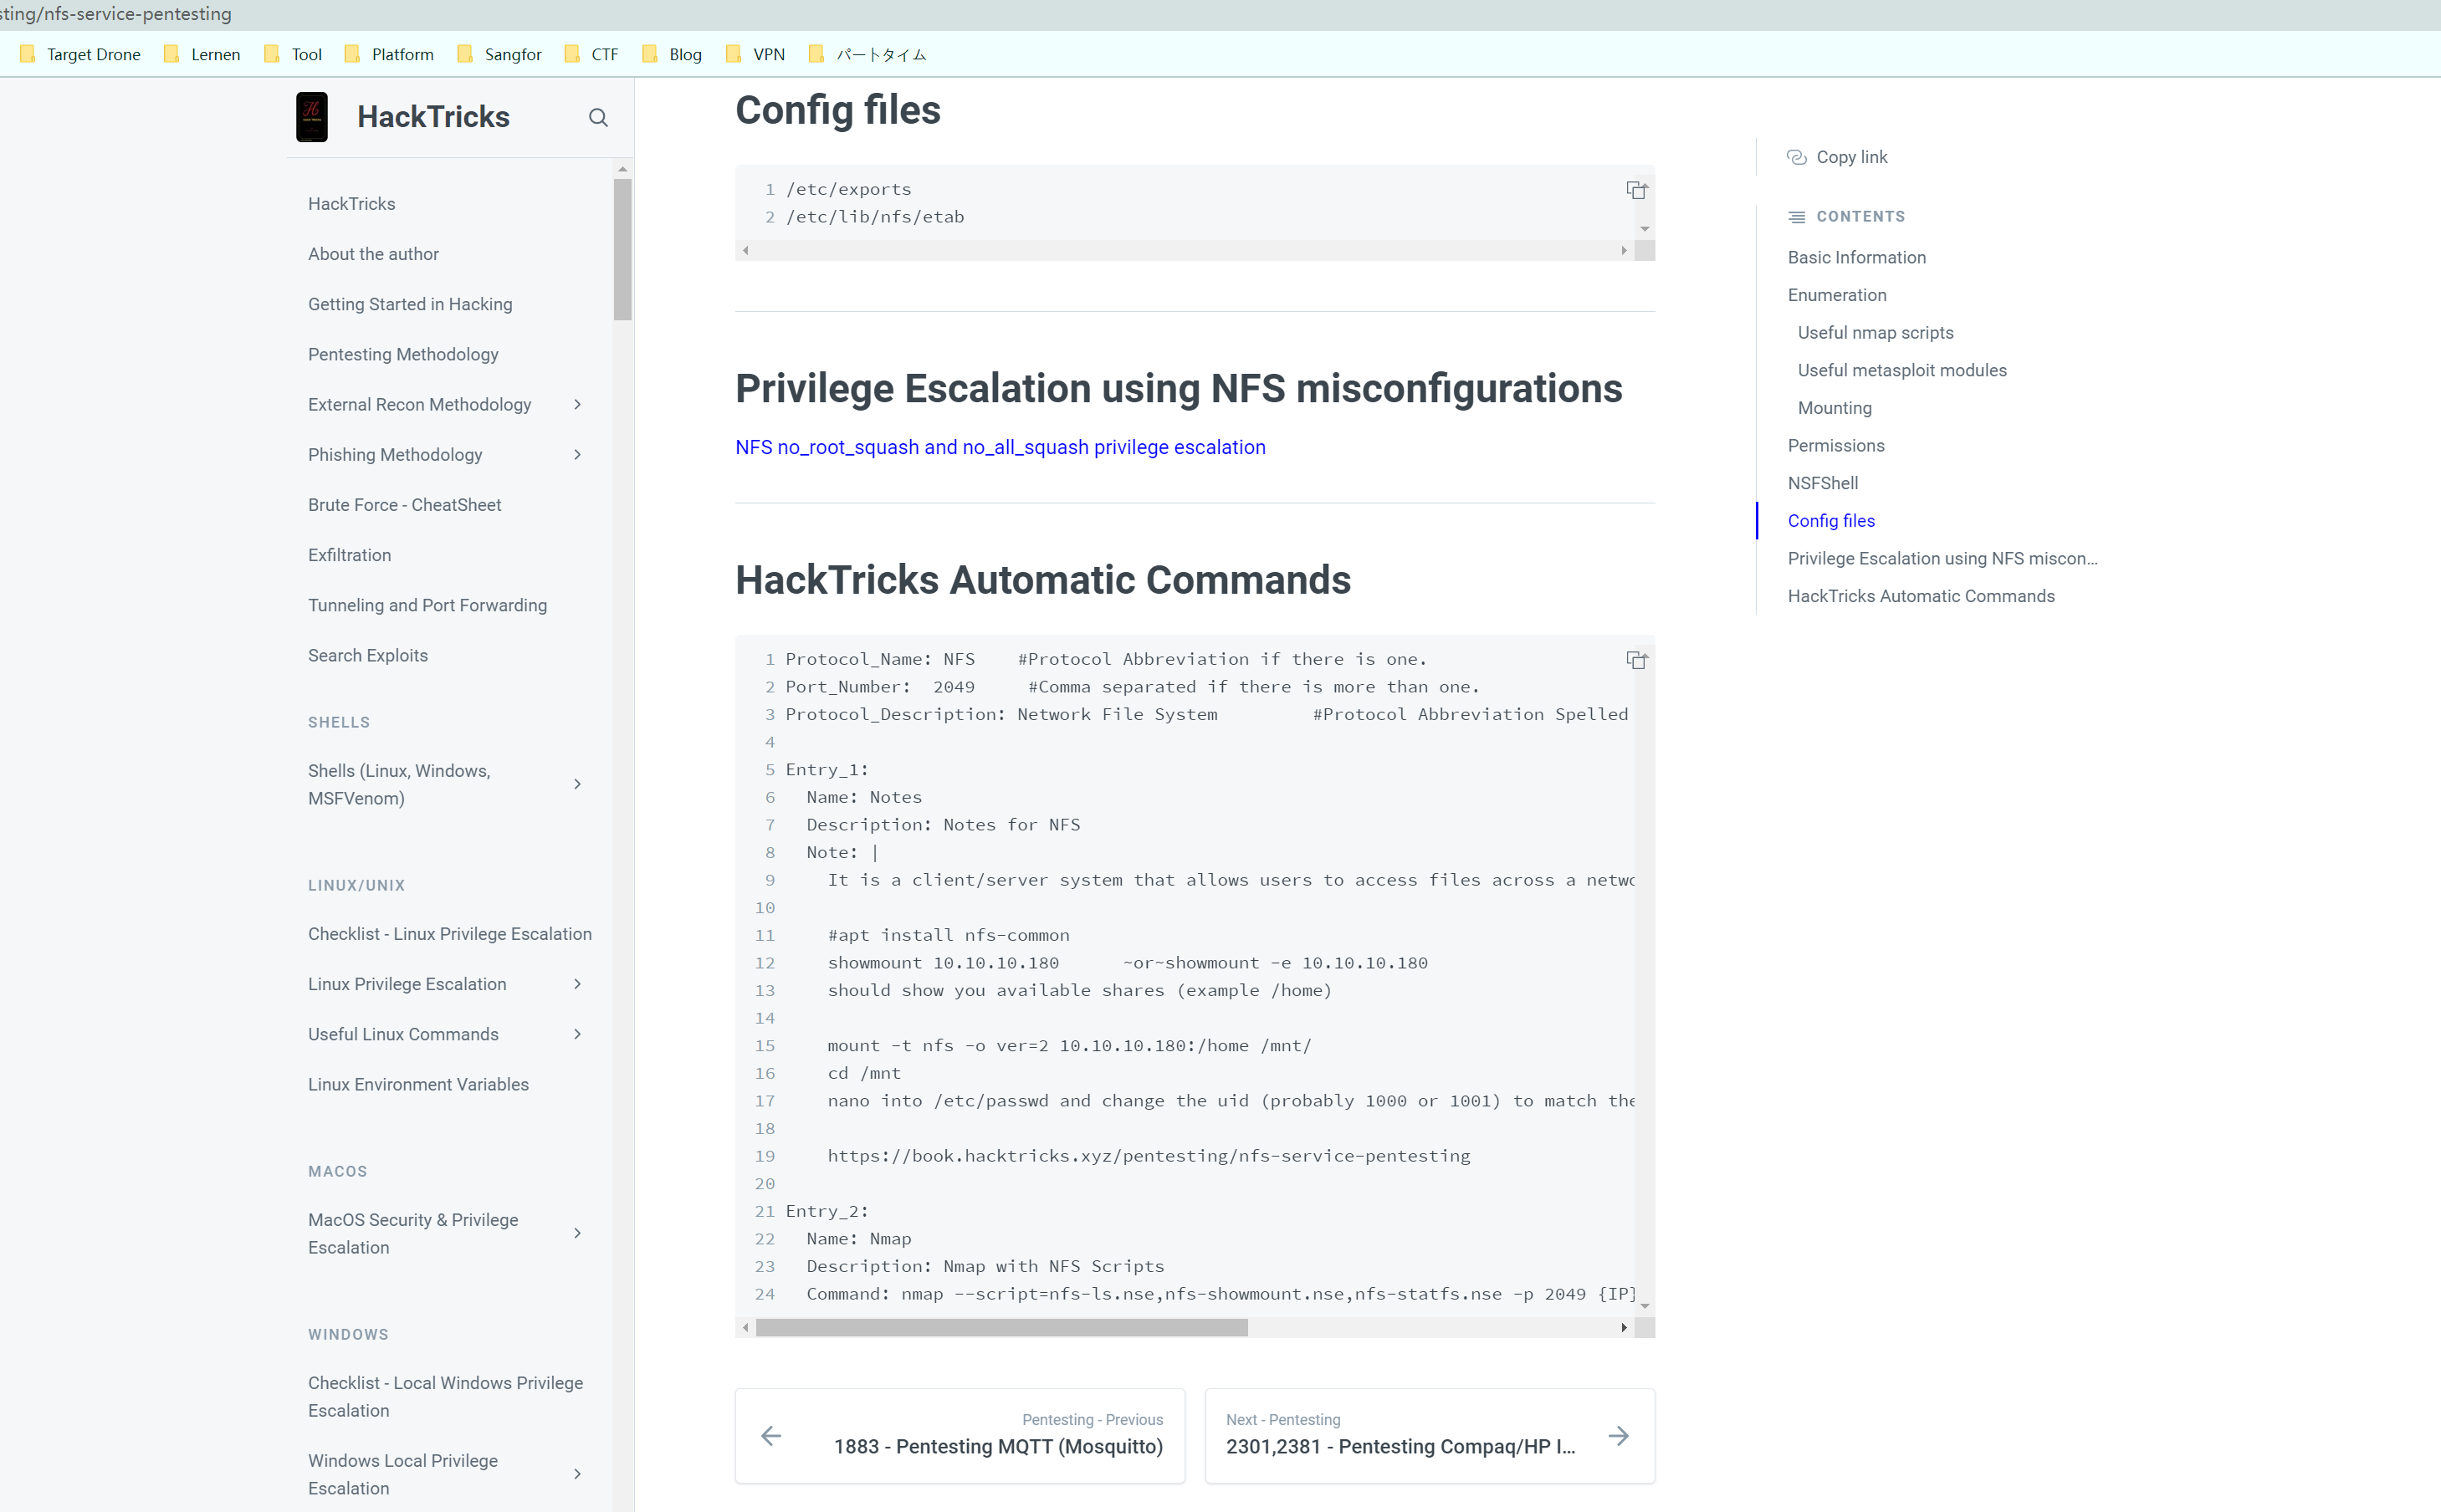
Task: Click the HackTricks logo icon
Action: [312, 117]
